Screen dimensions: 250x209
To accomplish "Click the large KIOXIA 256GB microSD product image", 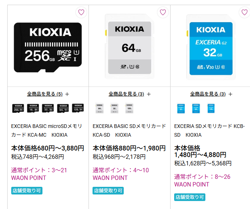I will tap(48, 47).
